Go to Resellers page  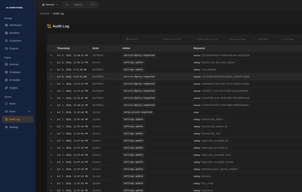click(x=18, y=33)
